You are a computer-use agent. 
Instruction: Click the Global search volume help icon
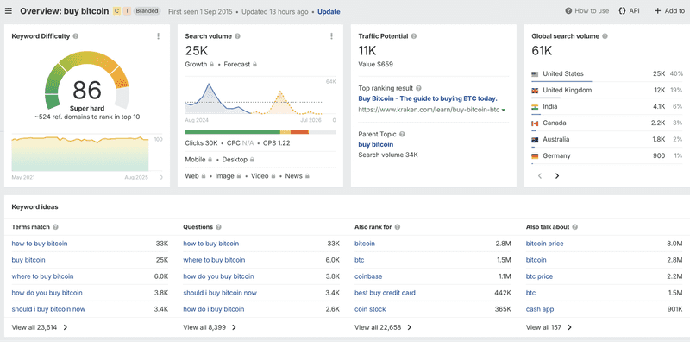(x=605, y=36)
